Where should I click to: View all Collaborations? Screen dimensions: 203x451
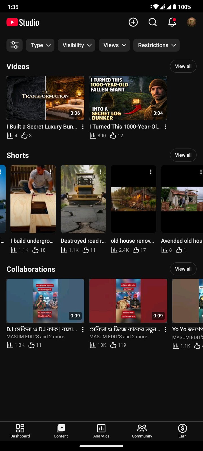(183, 269)
